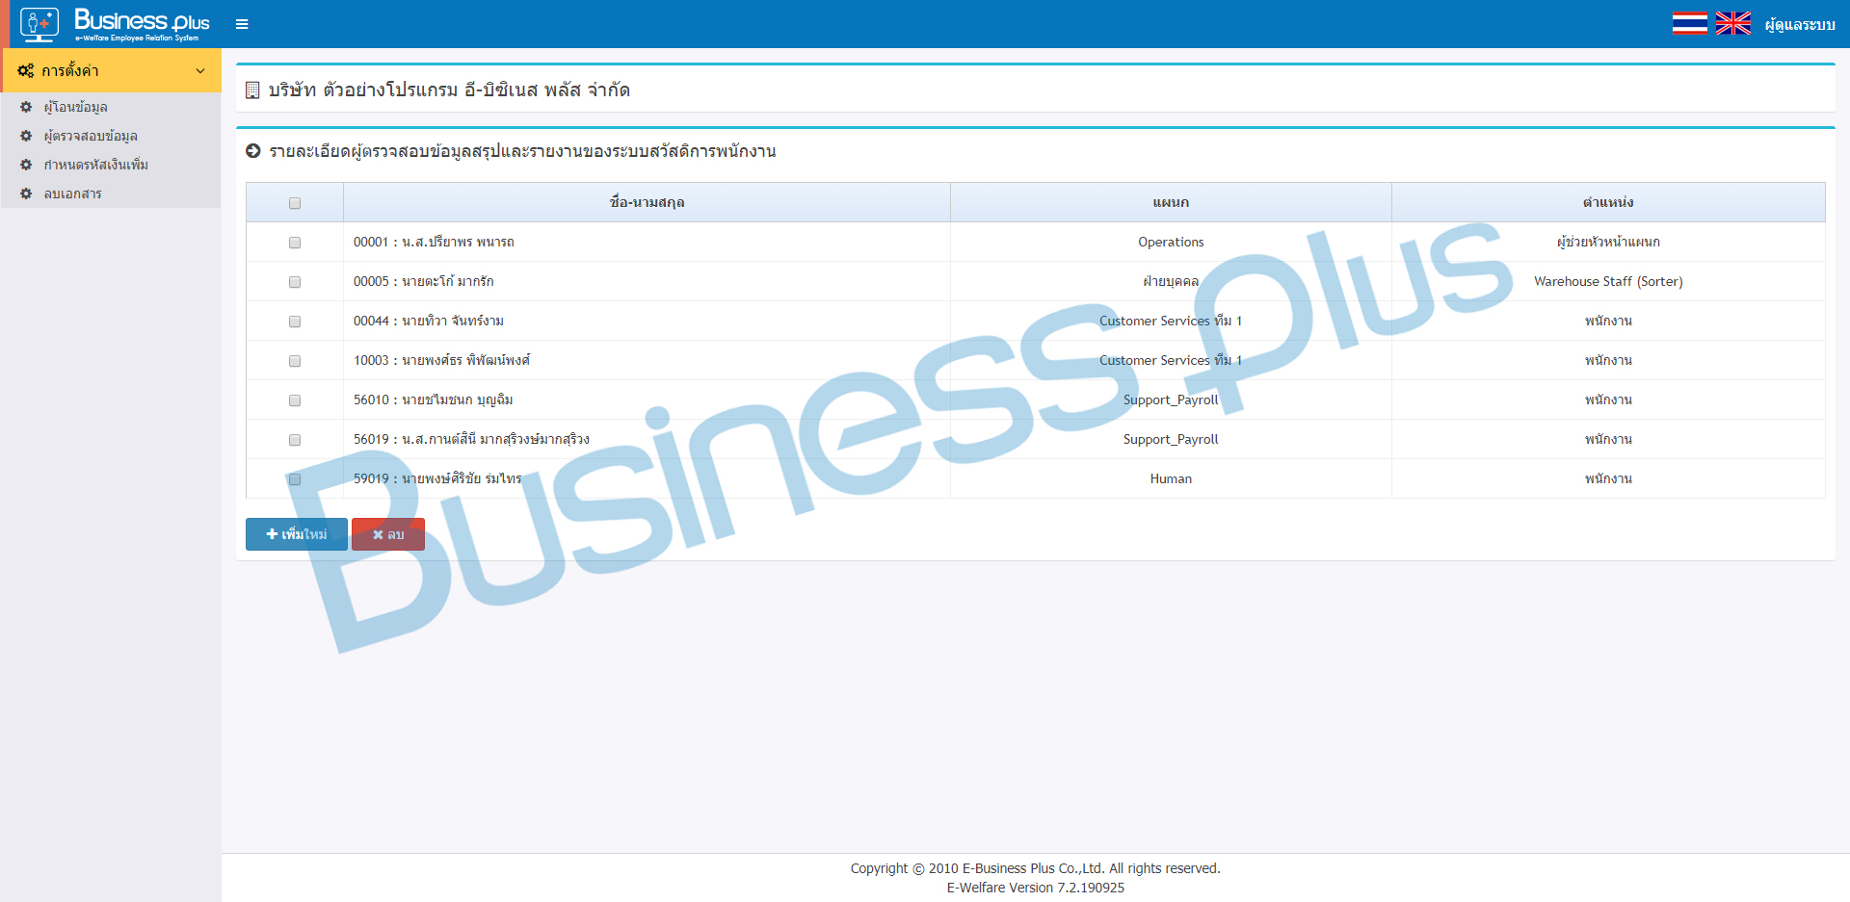Click the arrow circle icon before รายละเอียด heading
Viewport: 1850px width, 902px height.
click(x=253, y=151)
